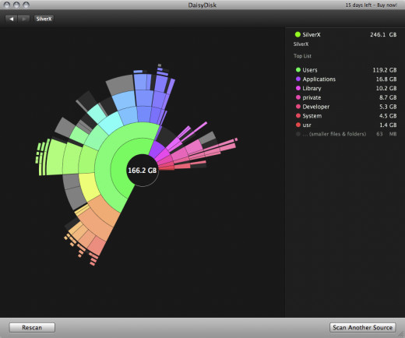This screenshot has height=338, width=405.
Task: Select smaller files & folders entry
Action: (346, 134)
